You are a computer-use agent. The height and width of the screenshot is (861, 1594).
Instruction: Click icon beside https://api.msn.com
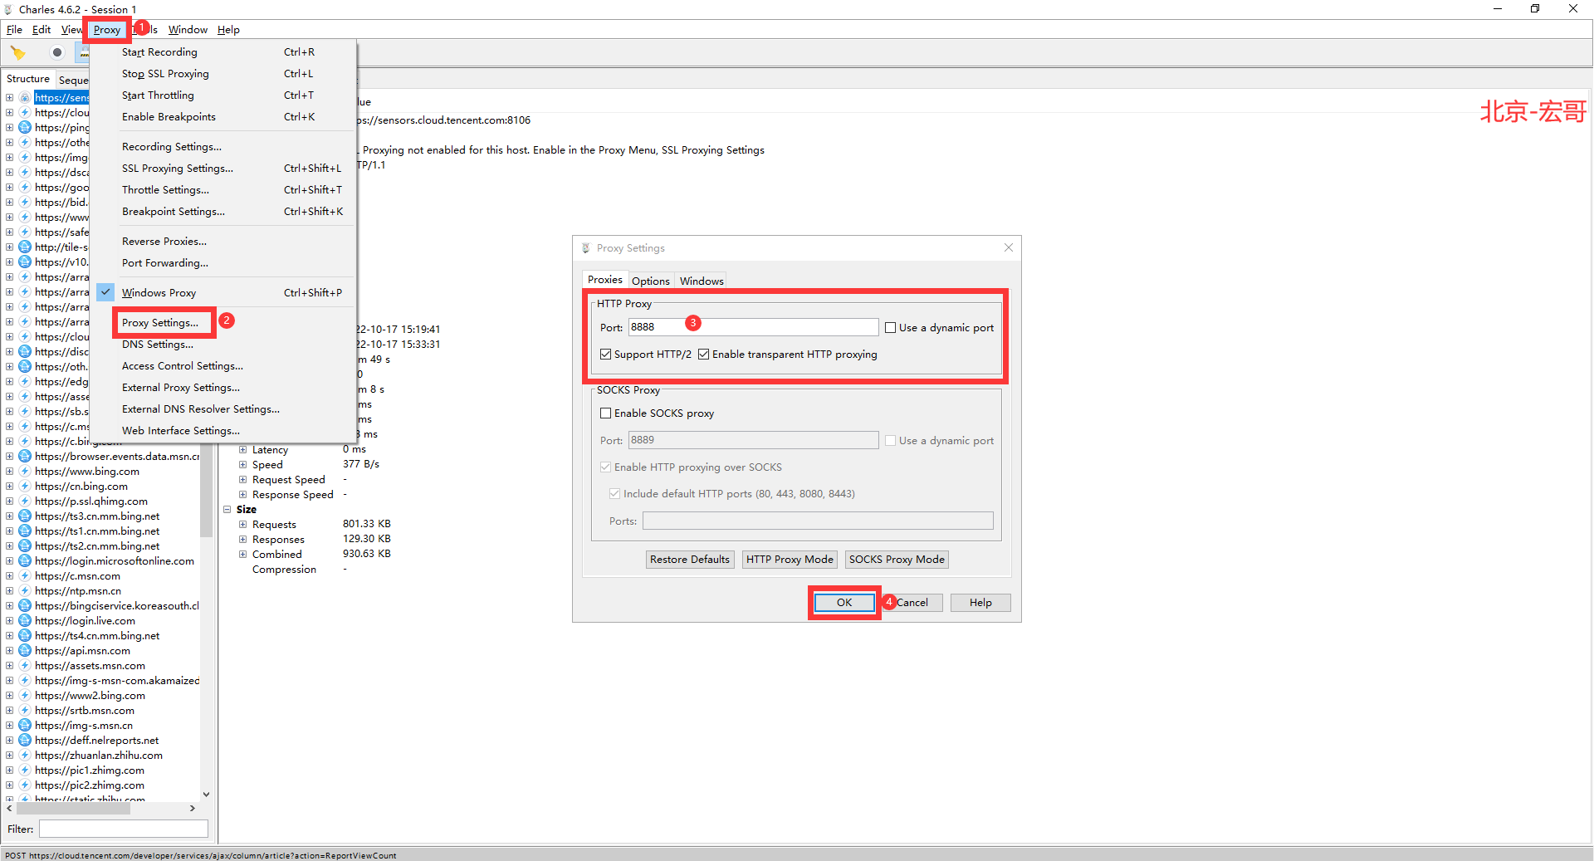(x=25, y=651)
